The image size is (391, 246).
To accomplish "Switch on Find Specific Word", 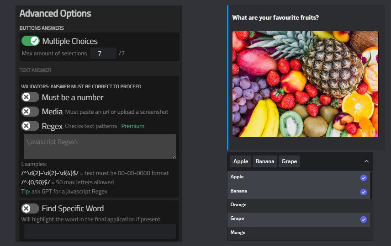I will (x=30, y=209).
